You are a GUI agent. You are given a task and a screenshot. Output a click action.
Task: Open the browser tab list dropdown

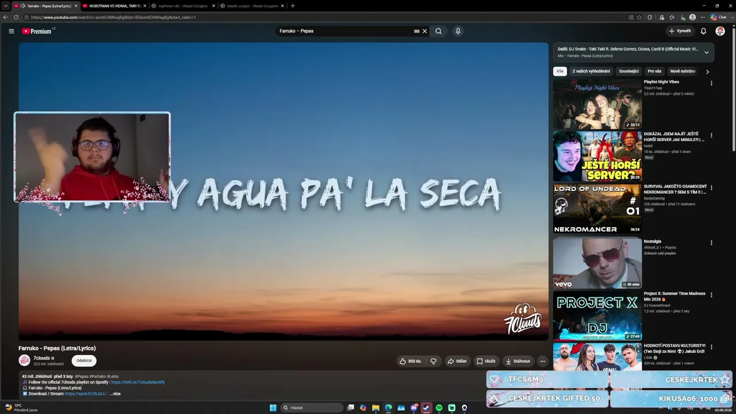5,6
